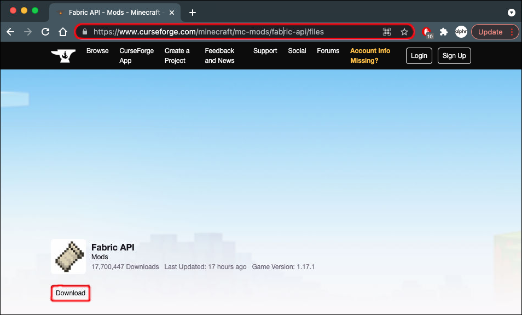Click the browser forward arrow
The image size is (522, 315).
28,32
